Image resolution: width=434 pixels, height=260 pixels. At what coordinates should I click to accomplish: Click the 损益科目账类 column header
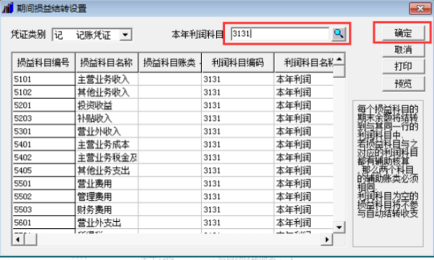point(170,63)
